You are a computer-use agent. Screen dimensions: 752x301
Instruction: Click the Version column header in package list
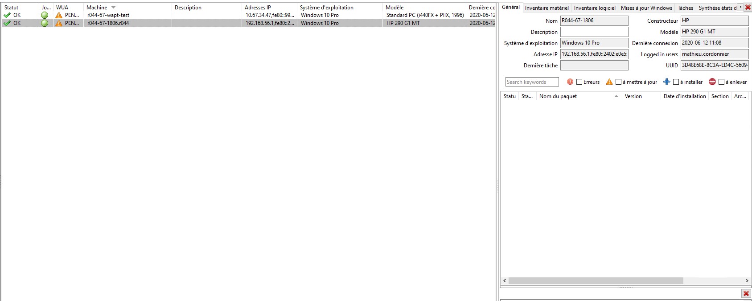(633, 96)
